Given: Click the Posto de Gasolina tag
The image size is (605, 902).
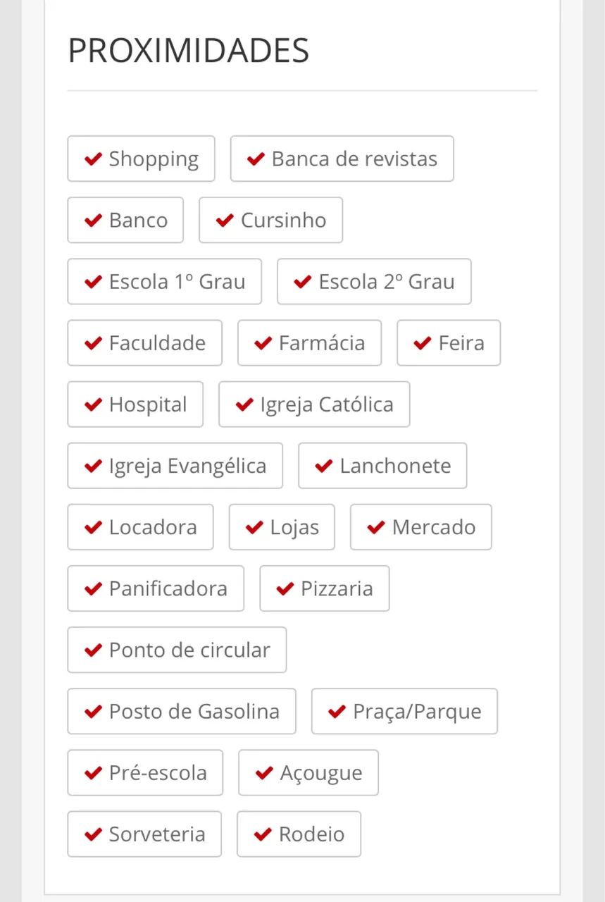Looking at the screenshot, I should pyautogui.click(x=182, y=711).
